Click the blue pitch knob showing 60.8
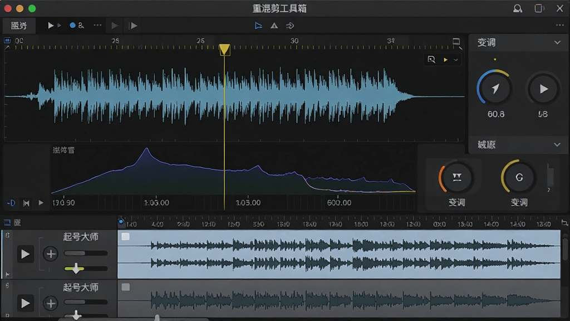The image size is (570, 321). (x=495, y=88)
